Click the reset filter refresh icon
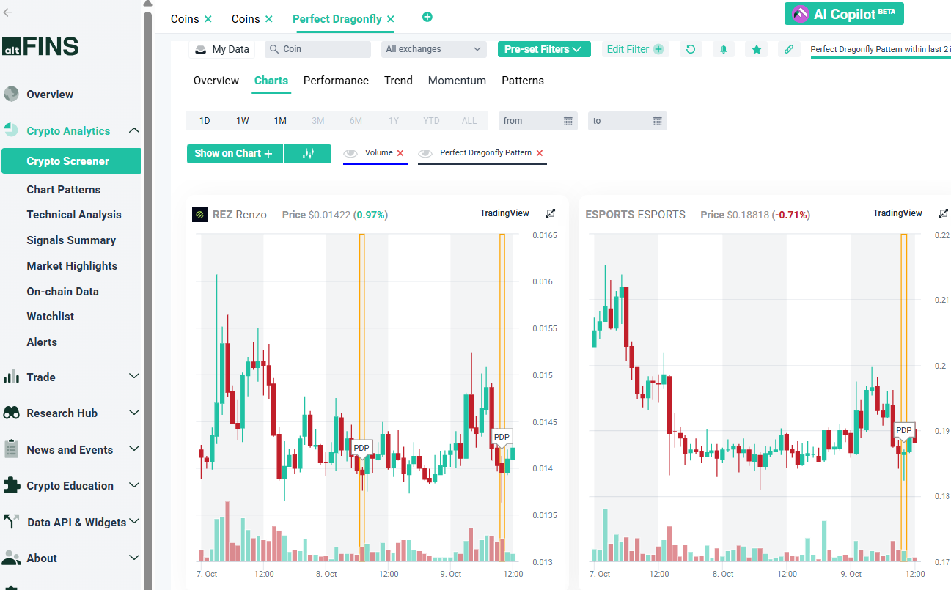The height and width of the screenshot is (590, 951). tap(690, 49)
